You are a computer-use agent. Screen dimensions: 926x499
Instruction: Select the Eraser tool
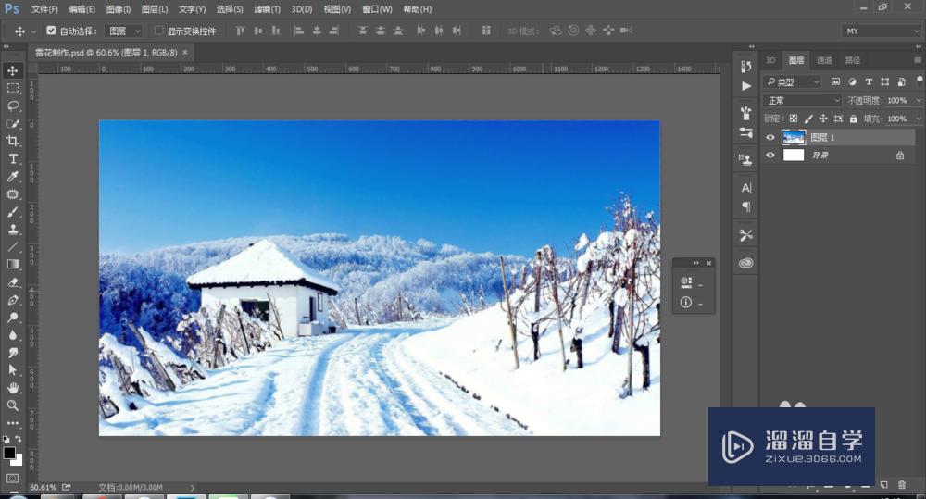click(x=12, y=282)
